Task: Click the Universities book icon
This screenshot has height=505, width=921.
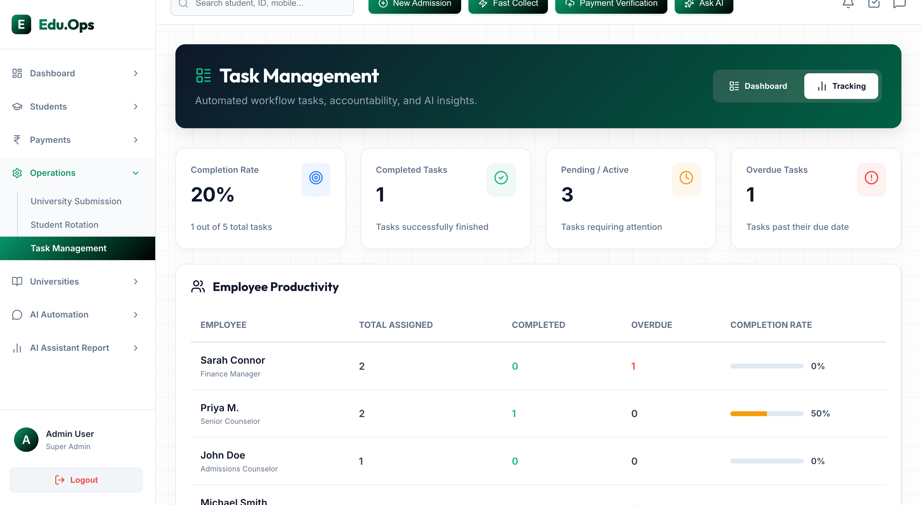Action: point(17,282)
